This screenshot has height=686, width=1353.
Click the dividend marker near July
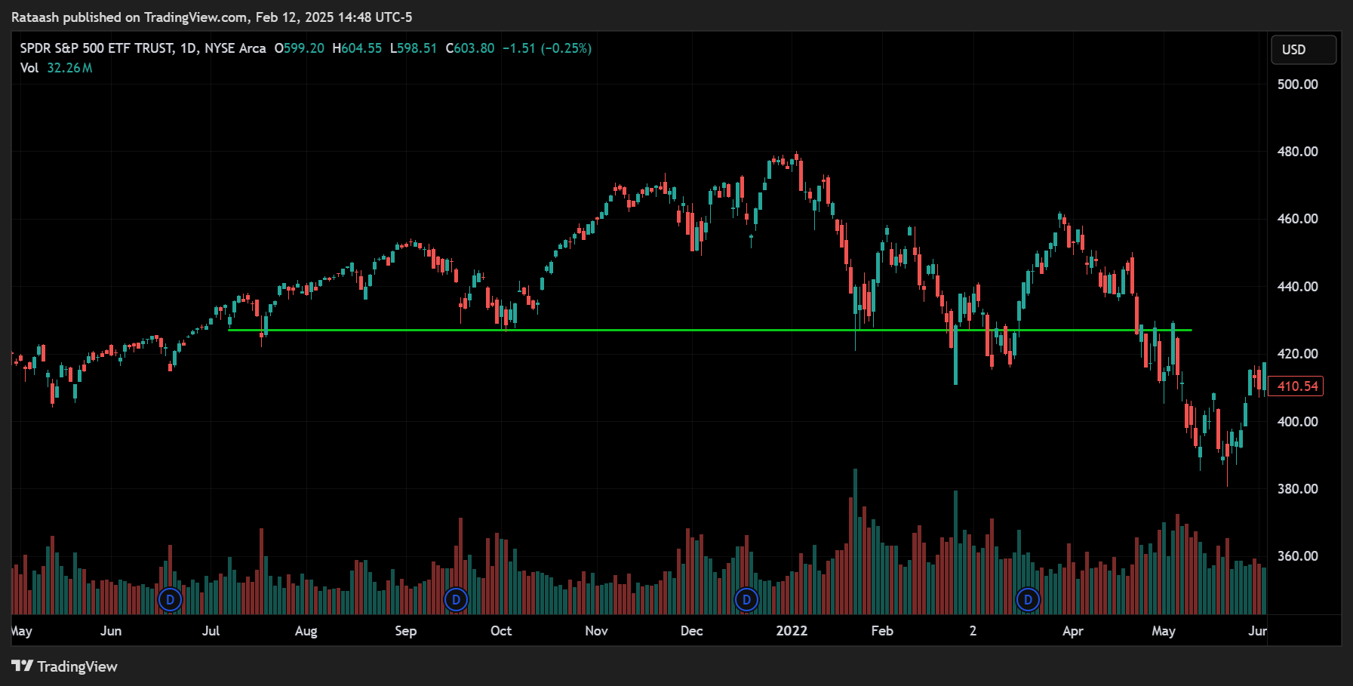(171, 600)
